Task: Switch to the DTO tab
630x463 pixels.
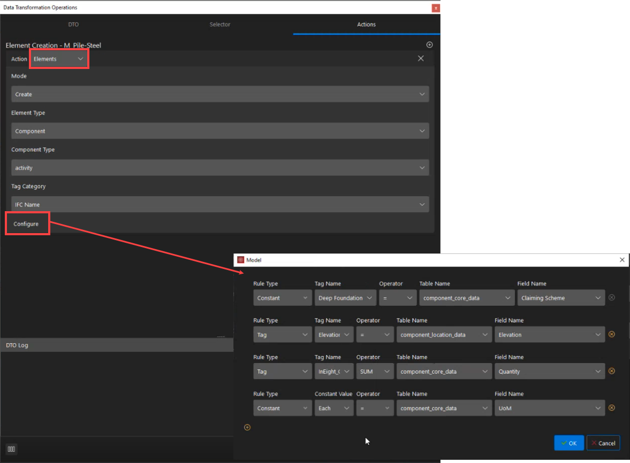Action: point(73,25)
